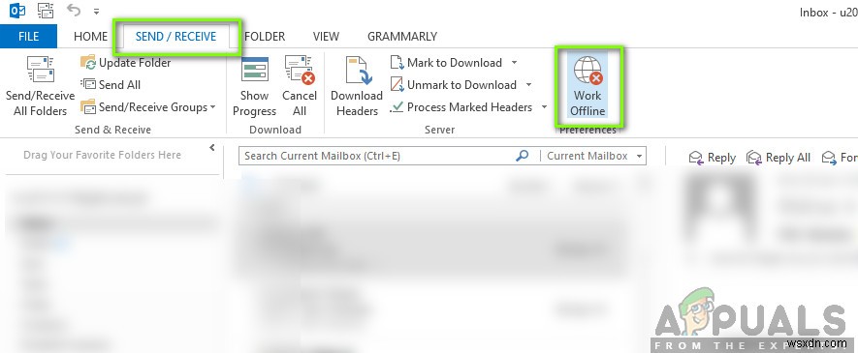Open the VIEW tab
Viewport: 858px width, 353px height.
326,37
